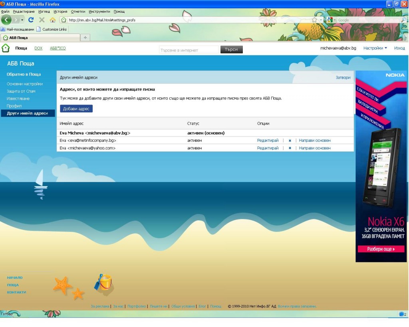Delete the eva@netinfocompany.bg address with the x icon
The height and width of the screenshot is (327, 409).
[290, 141]
